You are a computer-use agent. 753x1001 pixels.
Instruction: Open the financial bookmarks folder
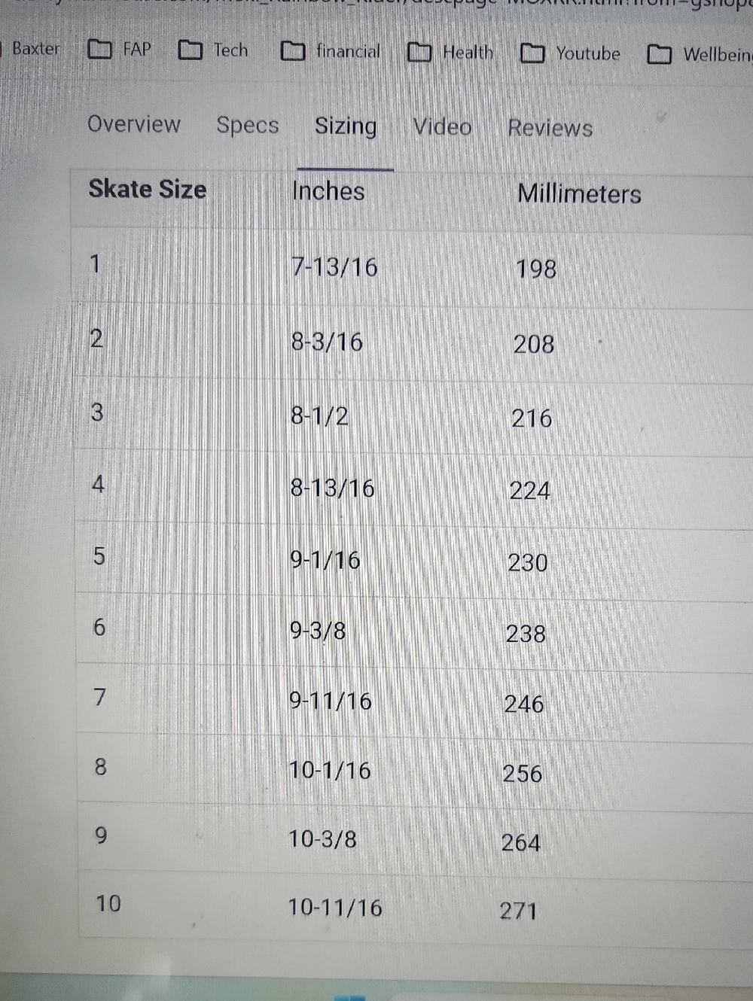[x=330, y=51]
